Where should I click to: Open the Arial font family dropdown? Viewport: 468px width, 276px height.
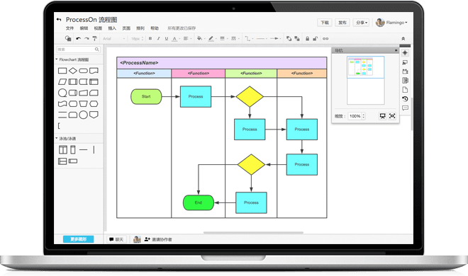[113, 39]
